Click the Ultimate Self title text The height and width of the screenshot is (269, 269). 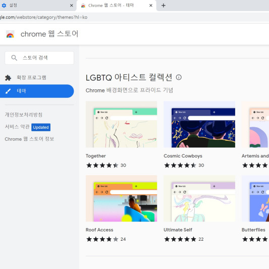pos(178,230)
